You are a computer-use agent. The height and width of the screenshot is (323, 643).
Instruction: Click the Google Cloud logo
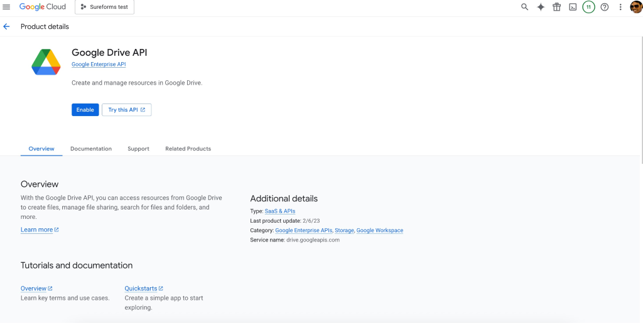pyautogui.click(x=42, y=7)
